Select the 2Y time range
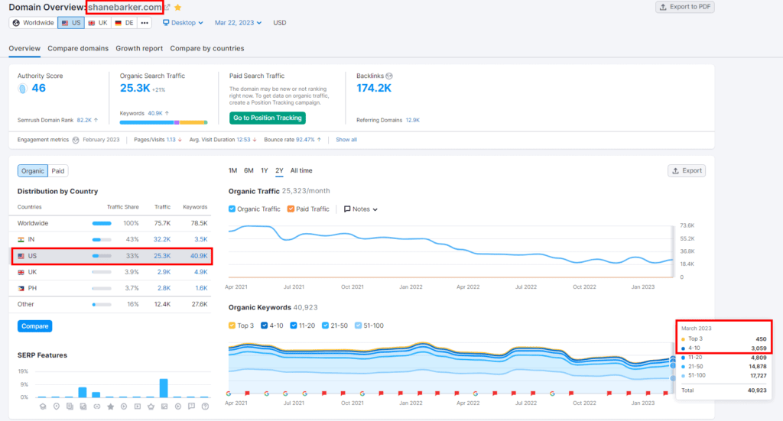Image resolution: width=783 pixels, height=421 pixels. tap(279, 170)
